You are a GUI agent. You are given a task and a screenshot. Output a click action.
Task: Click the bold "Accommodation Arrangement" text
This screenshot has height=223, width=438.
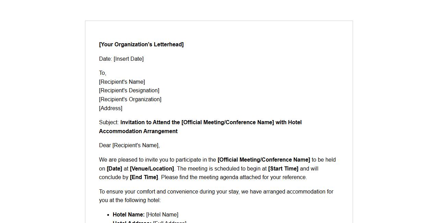point(138,131)
